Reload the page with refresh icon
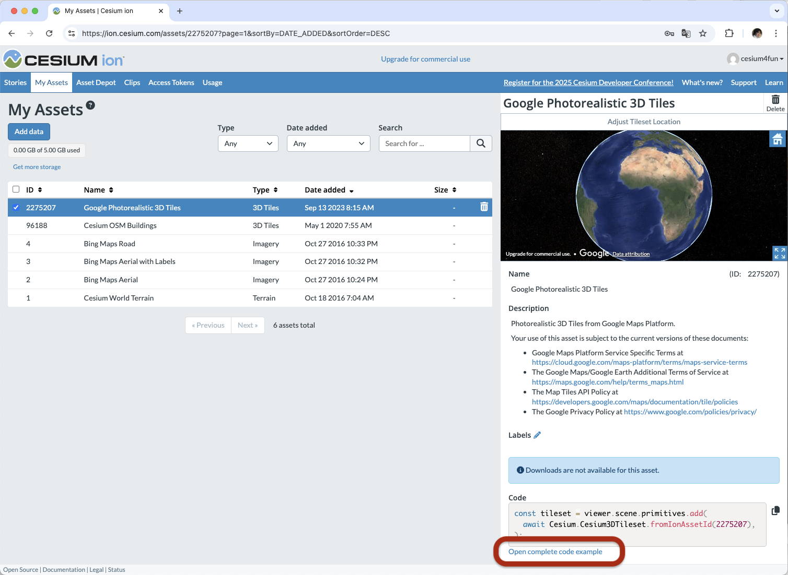 [x=49, y=33]
